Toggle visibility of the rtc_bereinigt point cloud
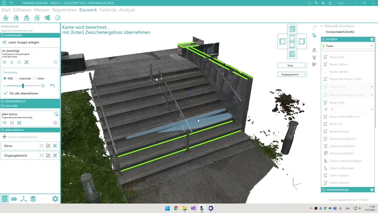Image resolution: width=378 pixels, height=213 pixels. [x=4, y=62]
